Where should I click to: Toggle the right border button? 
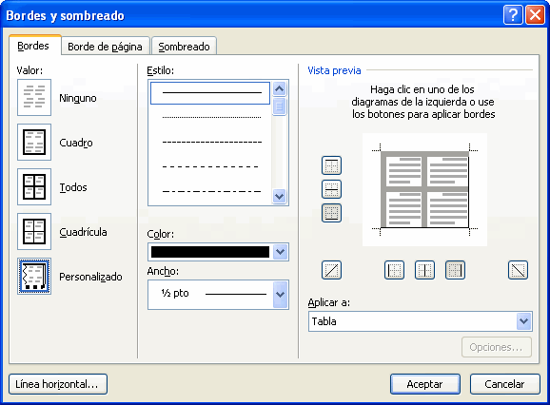455,270
